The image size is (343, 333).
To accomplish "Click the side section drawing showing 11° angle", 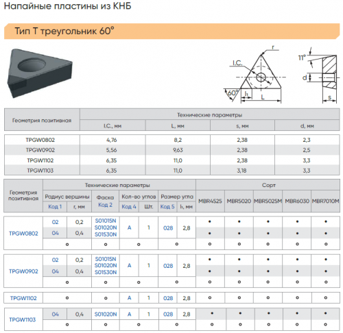I will 318,75.
